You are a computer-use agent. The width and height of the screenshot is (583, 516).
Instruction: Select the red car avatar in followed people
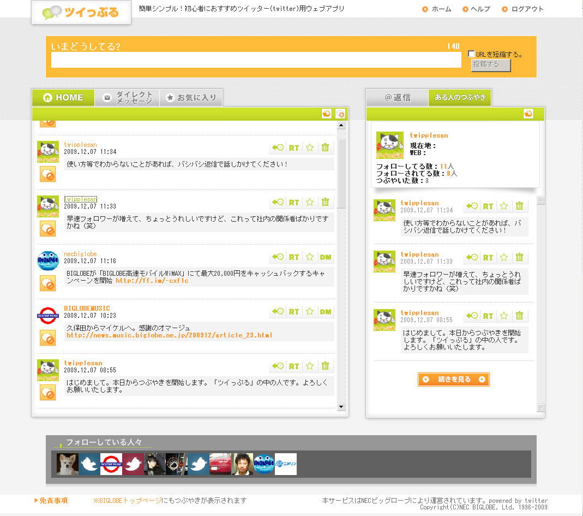coord(220,464)
